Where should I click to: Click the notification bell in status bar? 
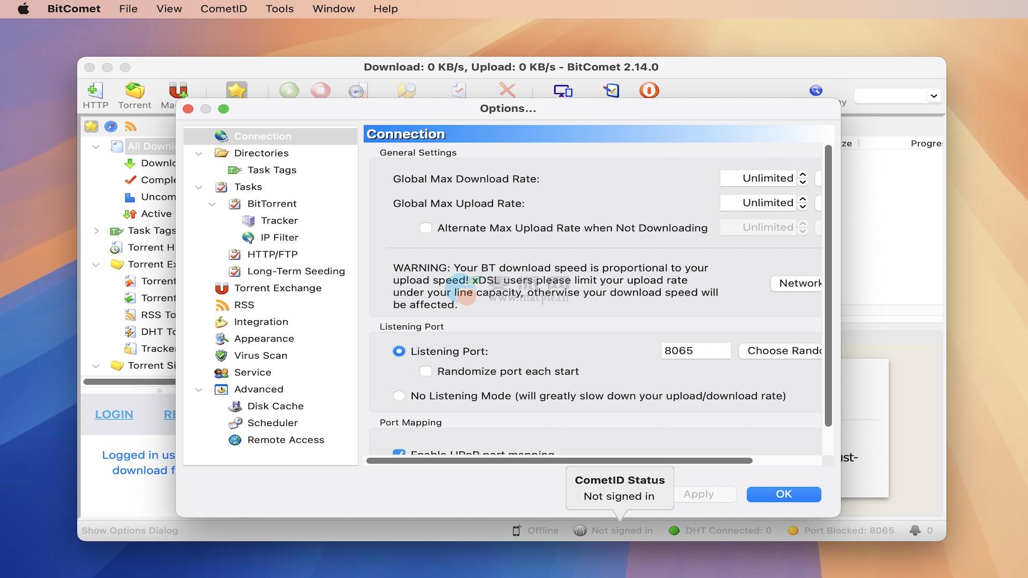[915, 530]
